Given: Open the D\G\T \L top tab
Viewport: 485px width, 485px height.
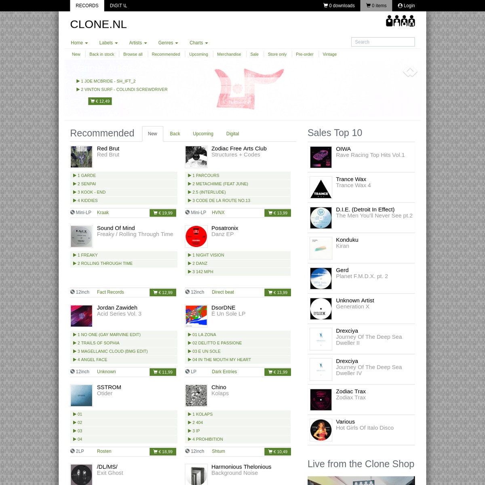Looking at the screenshot, I should (x=118, y=6).
